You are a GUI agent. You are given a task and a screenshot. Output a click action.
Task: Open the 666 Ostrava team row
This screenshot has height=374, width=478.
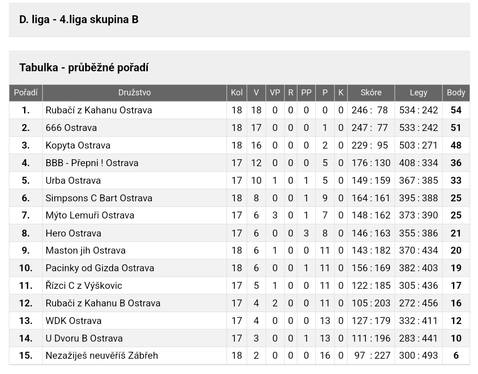click(x=71, y=128)
